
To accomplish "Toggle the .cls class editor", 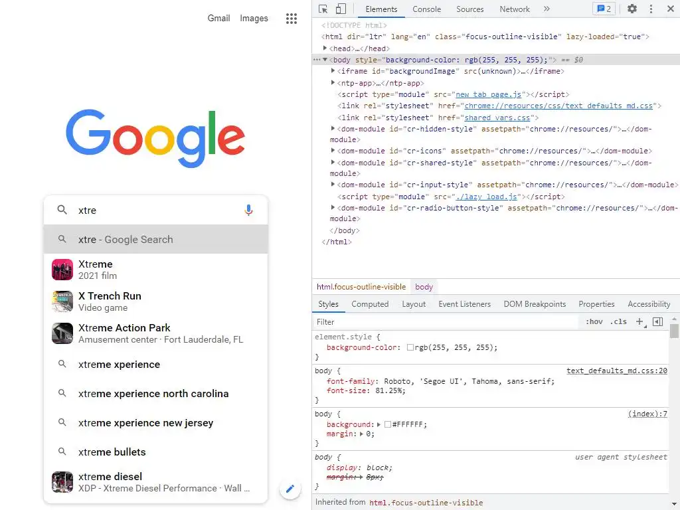I will tap(618, 322).
